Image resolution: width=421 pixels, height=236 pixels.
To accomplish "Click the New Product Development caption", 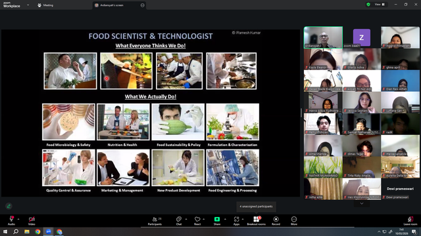I will tap(178, 191).
